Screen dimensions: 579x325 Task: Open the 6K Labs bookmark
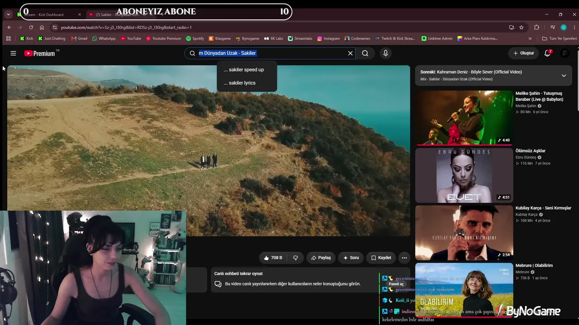(x=274, y=39)
